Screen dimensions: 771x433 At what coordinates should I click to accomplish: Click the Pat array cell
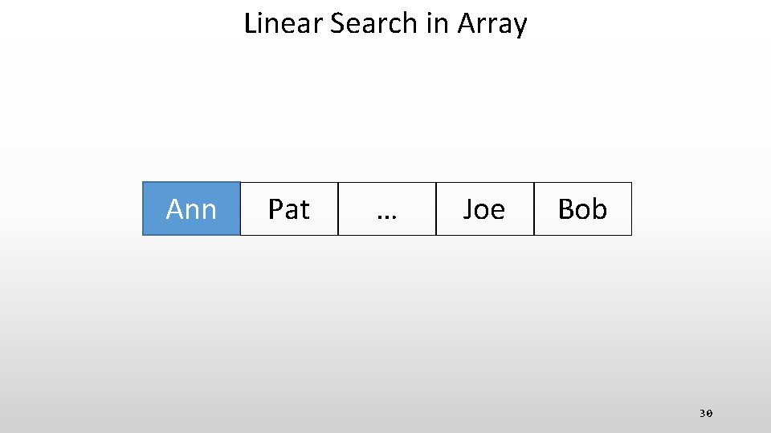289,209
